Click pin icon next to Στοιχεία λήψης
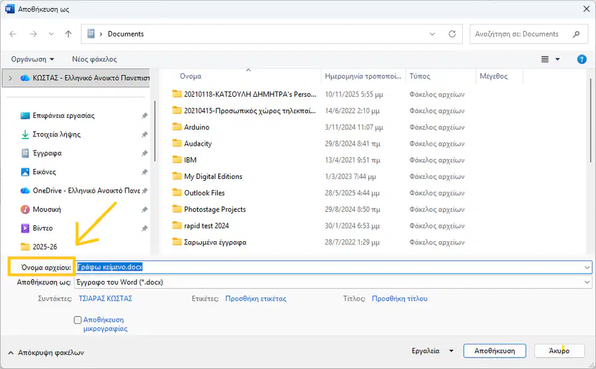 coord(144,134)
